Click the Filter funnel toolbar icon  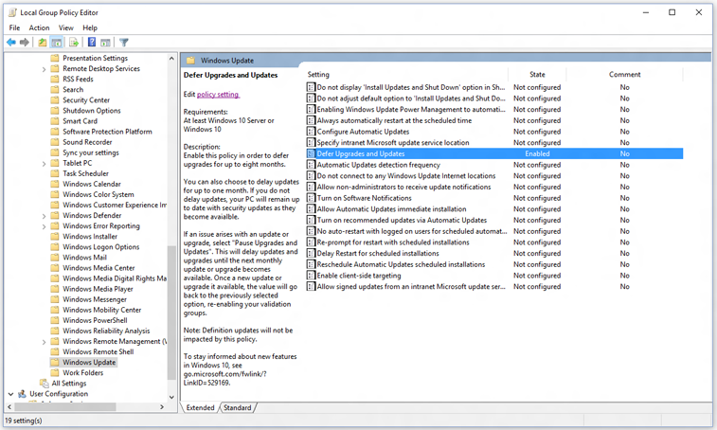(x=124, y=43)
